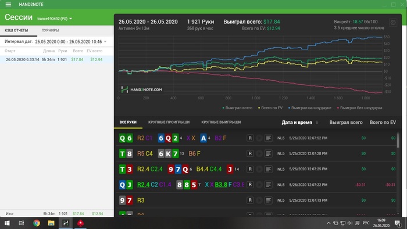Viewport: 407px width, 229px height.
Task: Toggle Выиграл без шоудауна legend line
Action: [359, 108]
